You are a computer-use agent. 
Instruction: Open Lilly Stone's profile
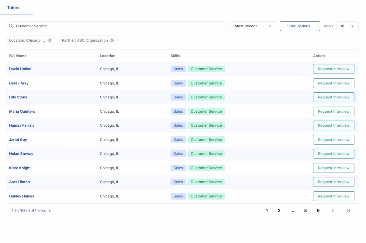[x=18, y=97]
